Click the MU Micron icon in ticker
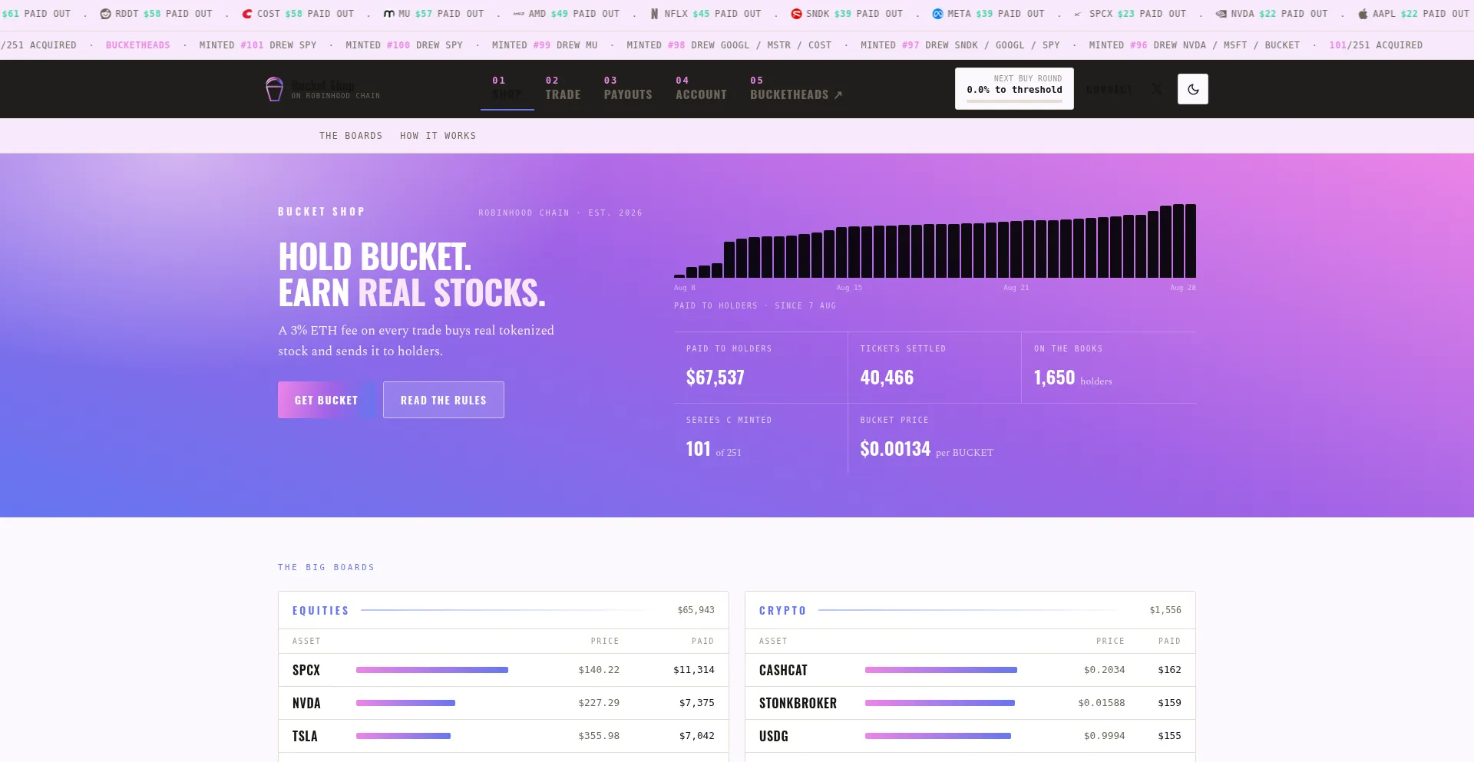1474x762 pixels. click(x=388, y=14)
